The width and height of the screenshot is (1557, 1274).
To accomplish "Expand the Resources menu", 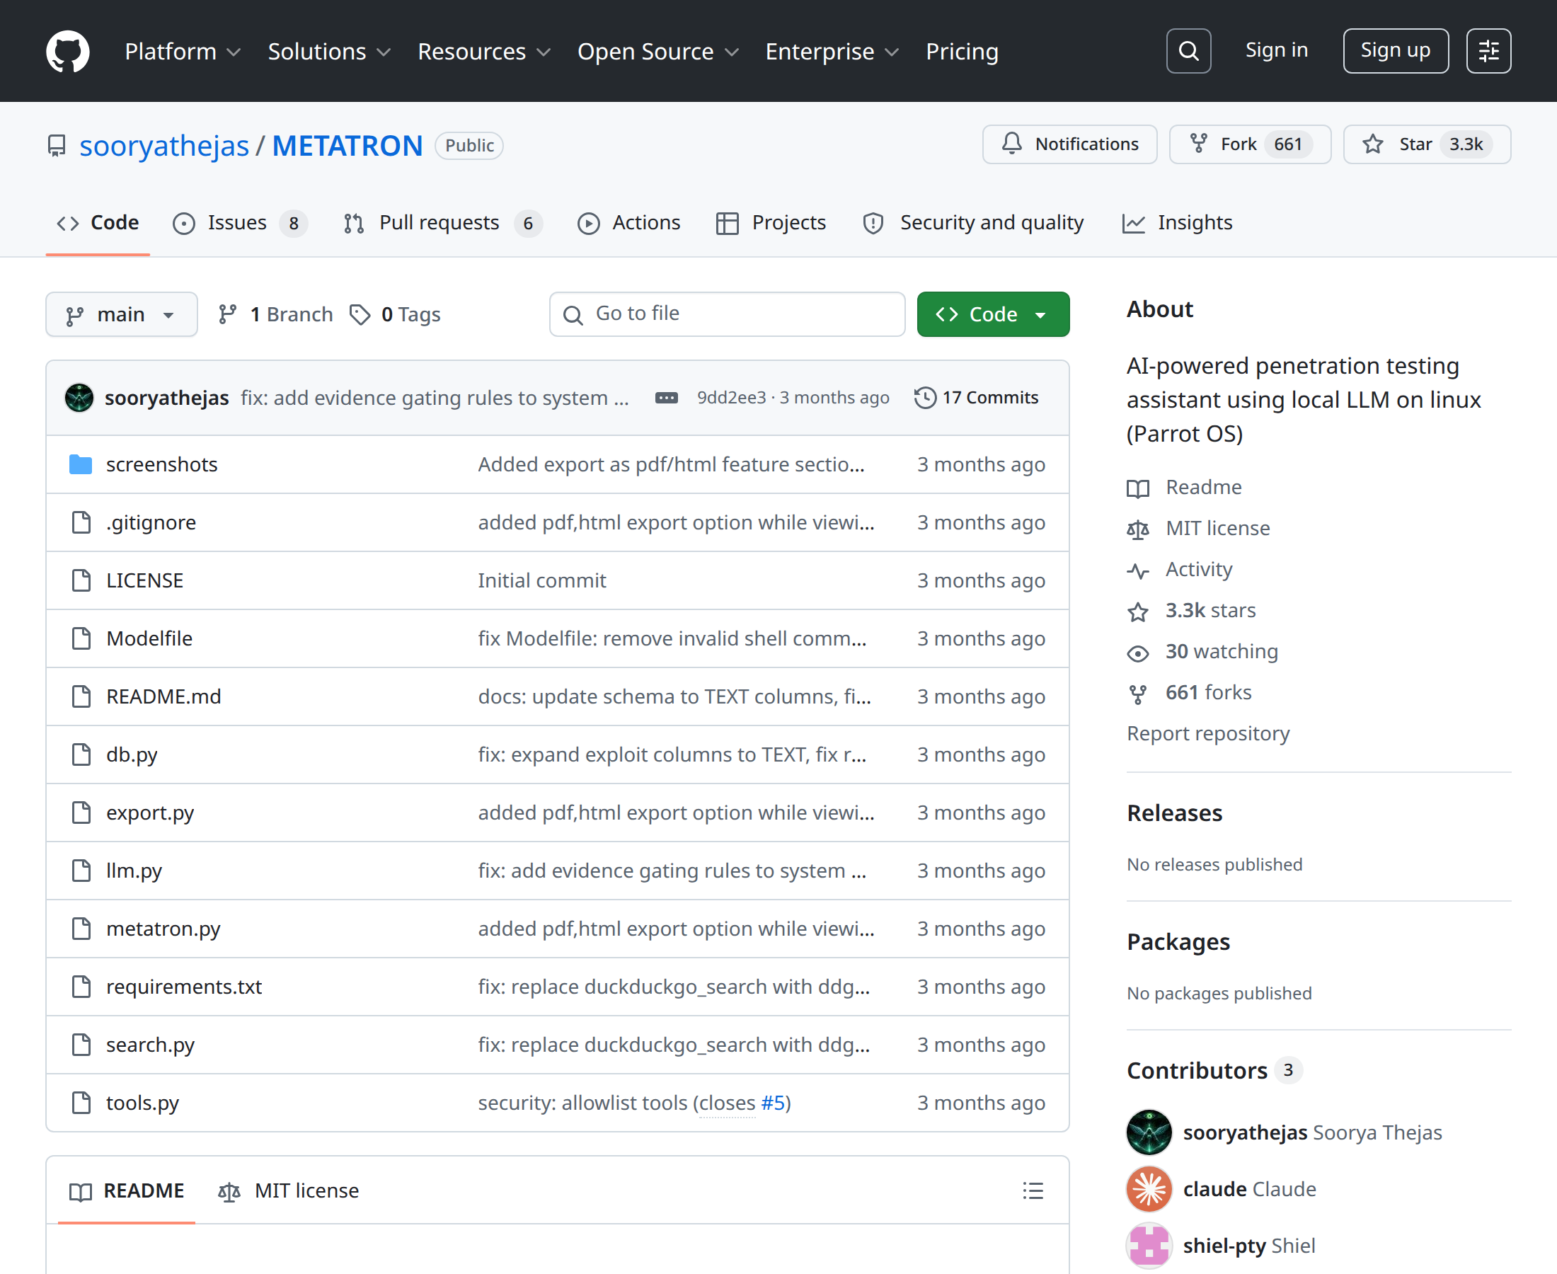I will point(484,52).
